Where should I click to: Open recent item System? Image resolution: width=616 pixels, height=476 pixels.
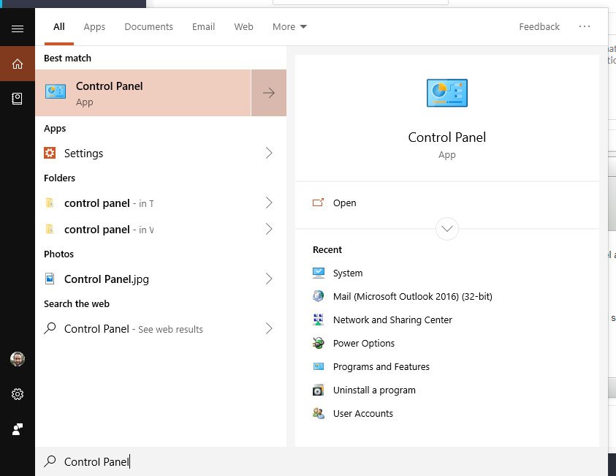[x=348, y=273]
